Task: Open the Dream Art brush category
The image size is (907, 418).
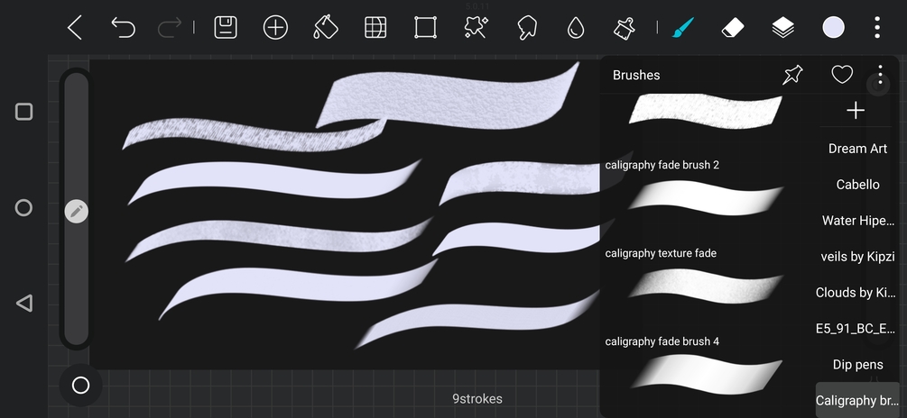Action: click(858, 149)
